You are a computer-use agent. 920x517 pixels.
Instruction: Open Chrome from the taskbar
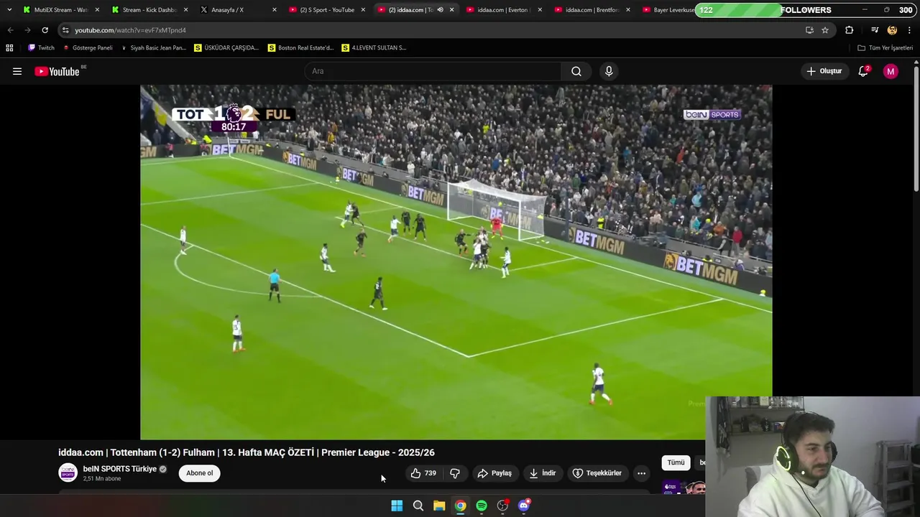coord(460,506)
